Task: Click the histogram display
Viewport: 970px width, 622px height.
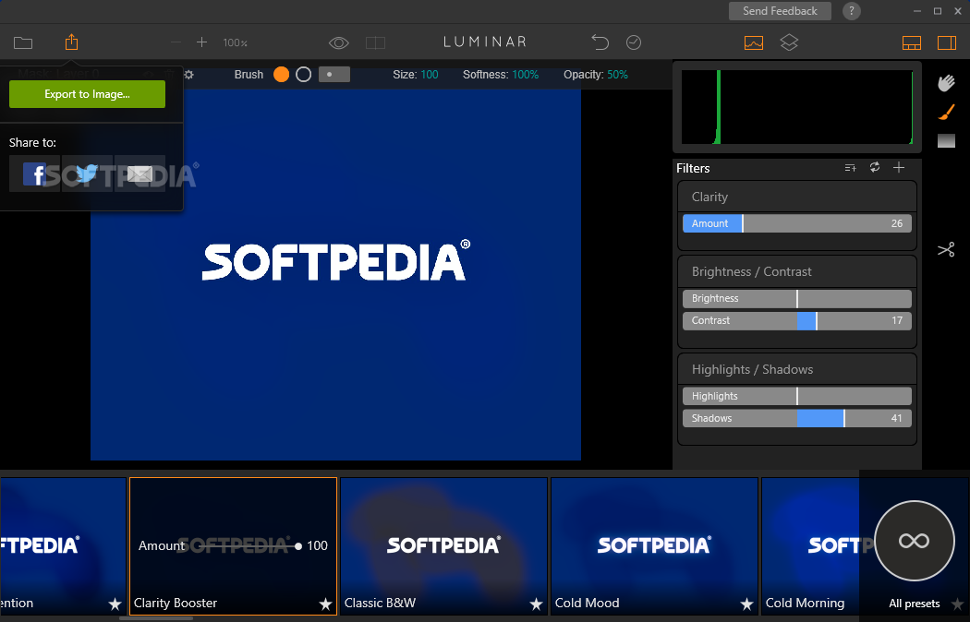Action: 796,107
